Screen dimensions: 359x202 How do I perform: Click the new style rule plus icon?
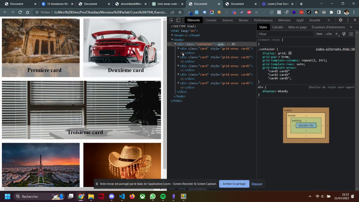point(337,34)
